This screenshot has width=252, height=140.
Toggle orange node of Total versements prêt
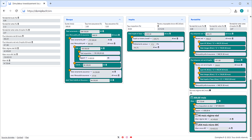[70, 38]
